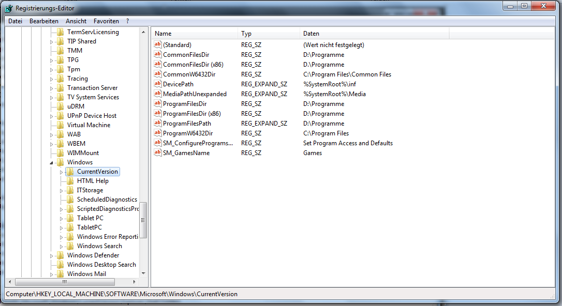Collapse the Windows key
562x306 pixels.
51,163
